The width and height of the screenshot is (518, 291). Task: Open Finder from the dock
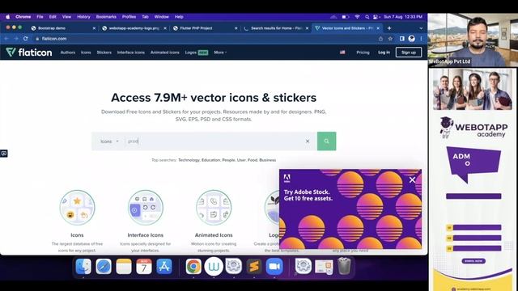83,266
